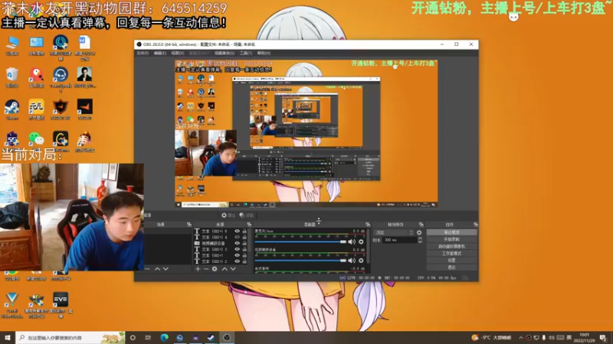Open Windows Start menu

point(8,338)
